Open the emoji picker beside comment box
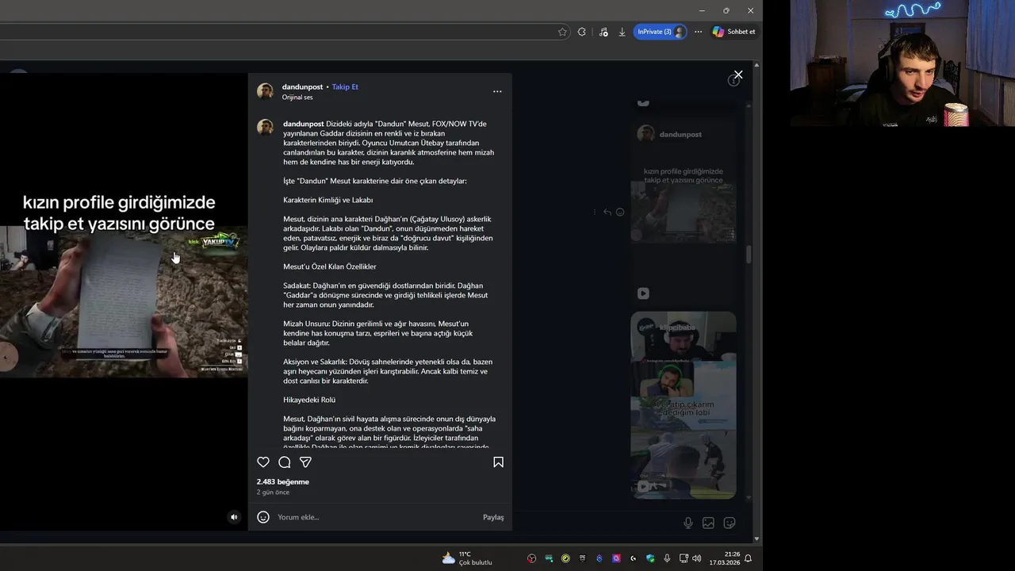This screenshot has width=1015, height=571. click(x=263, y=517)
